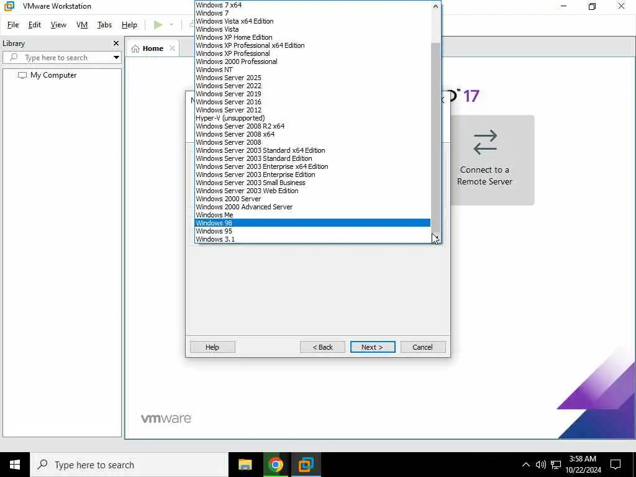Choose Windows Server 2016
Screen dimensions: 636x477
point(312,102)
